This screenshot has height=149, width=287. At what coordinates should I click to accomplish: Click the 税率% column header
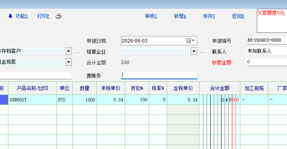(158, 88)
